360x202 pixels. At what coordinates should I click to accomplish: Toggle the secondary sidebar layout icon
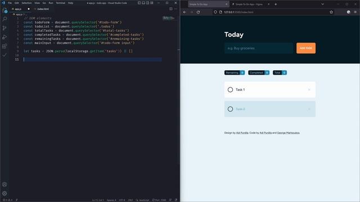[x=147, y=3]
